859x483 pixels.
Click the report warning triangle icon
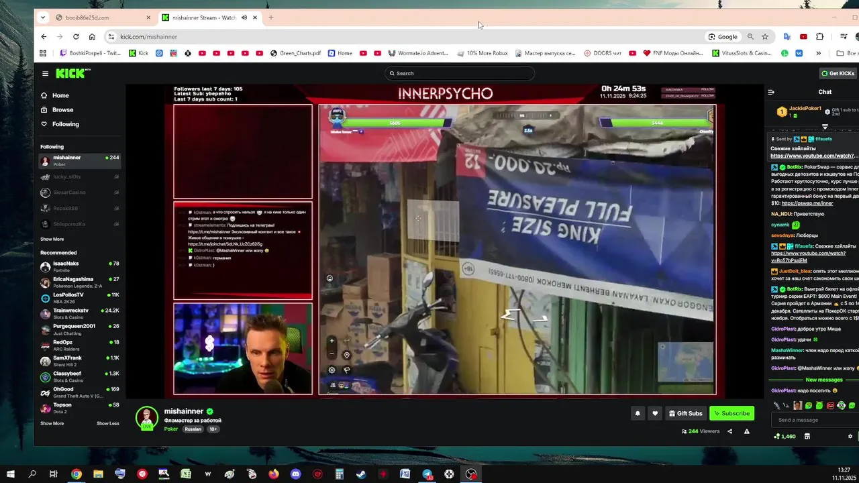pos(747,431)
